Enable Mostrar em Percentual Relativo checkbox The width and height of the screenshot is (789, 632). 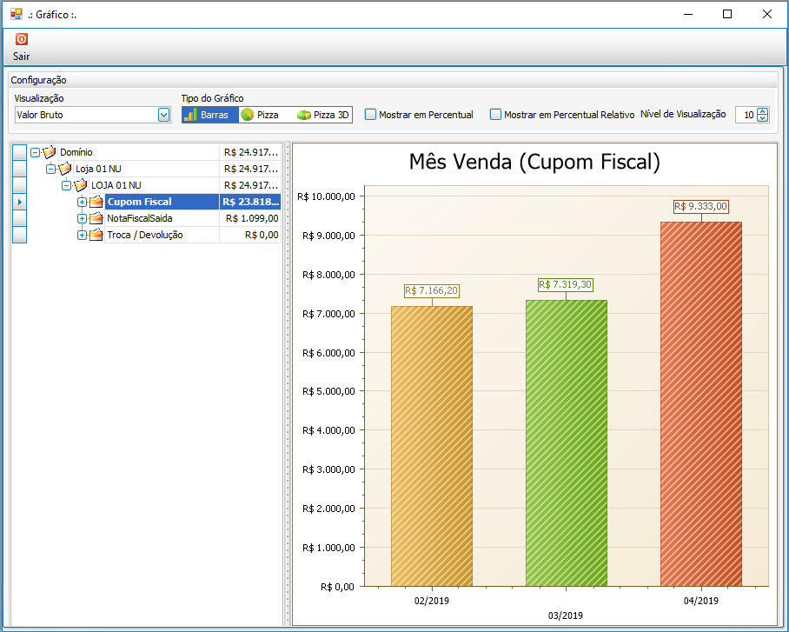pyautogui.click(x=495, y=114)
